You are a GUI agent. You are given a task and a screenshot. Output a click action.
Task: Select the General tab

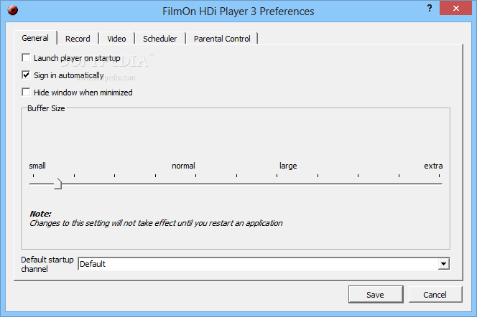coord(35,38)
